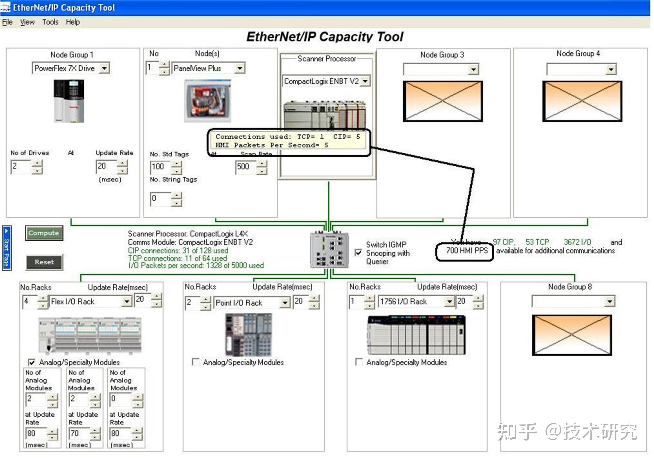Open the PowerFlex 7X Drive dropdown
654x458 pixels.
point(105,68)
